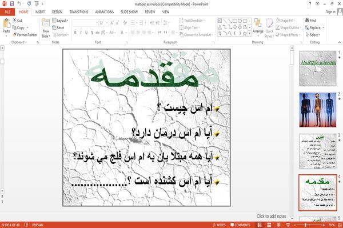Open the Shape Fill dropdown

[285, 21]
